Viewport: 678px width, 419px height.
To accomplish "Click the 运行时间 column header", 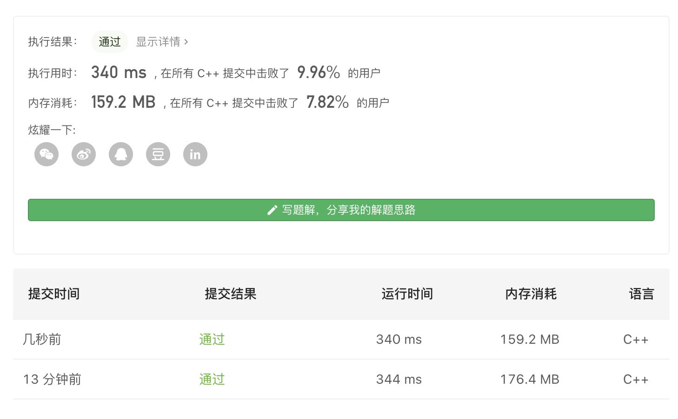I will (407, 294).
